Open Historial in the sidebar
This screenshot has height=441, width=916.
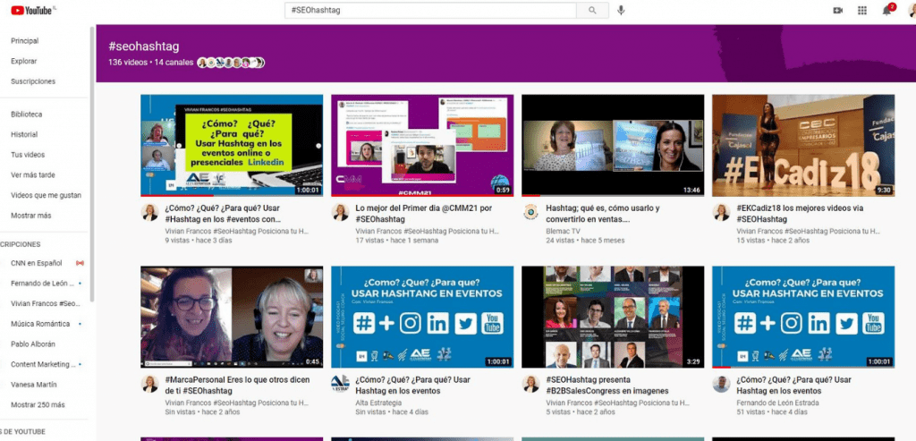click(x=24, y=134)
